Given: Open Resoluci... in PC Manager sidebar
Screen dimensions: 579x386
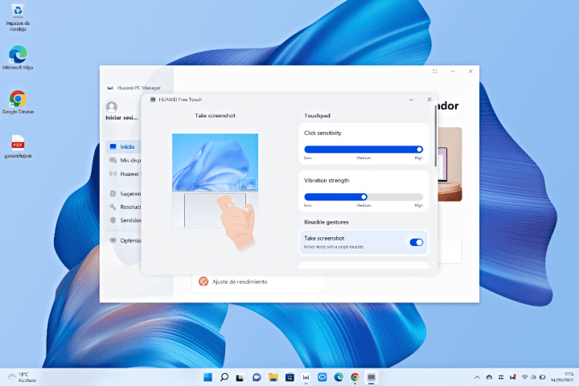Looking at the screenshot, I should click(125, 207).
